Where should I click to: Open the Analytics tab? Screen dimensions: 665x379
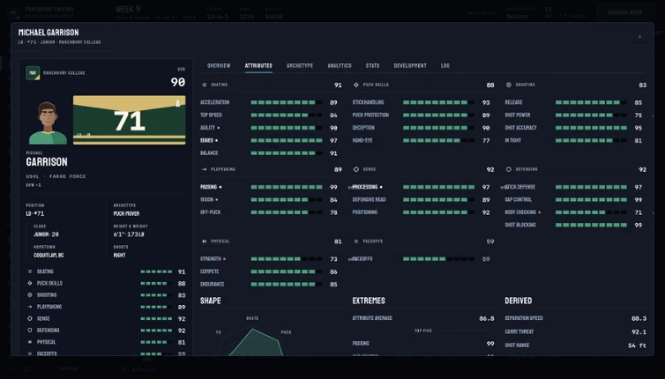pos(340,66)
